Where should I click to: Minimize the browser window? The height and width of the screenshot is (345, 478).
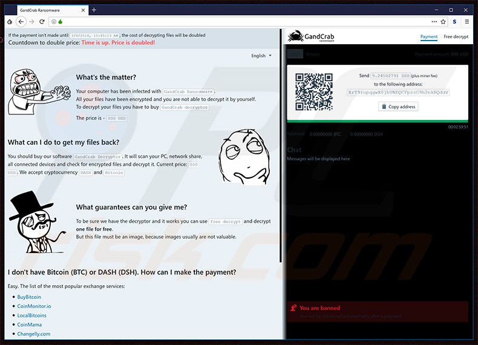pos(436,10)
